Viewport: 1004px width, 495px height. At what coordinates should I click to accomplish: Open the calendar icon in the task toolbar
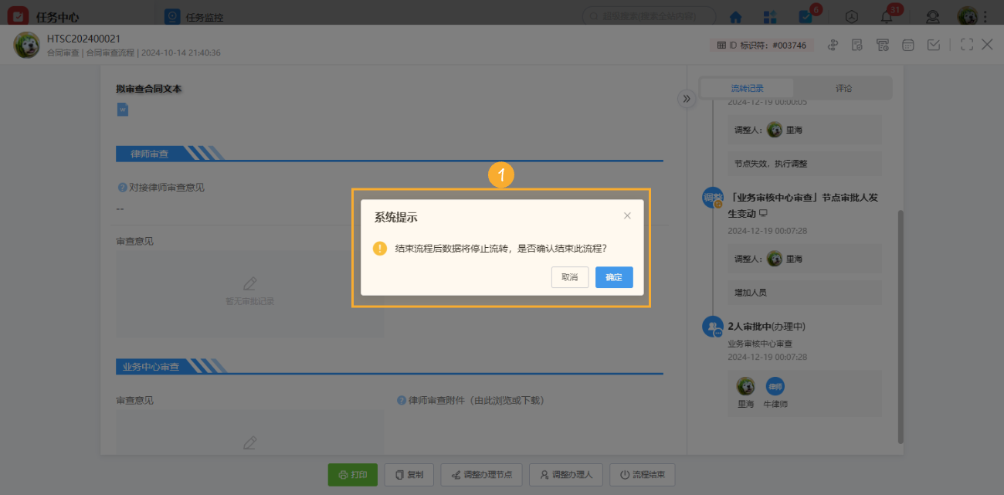(907, 45)
